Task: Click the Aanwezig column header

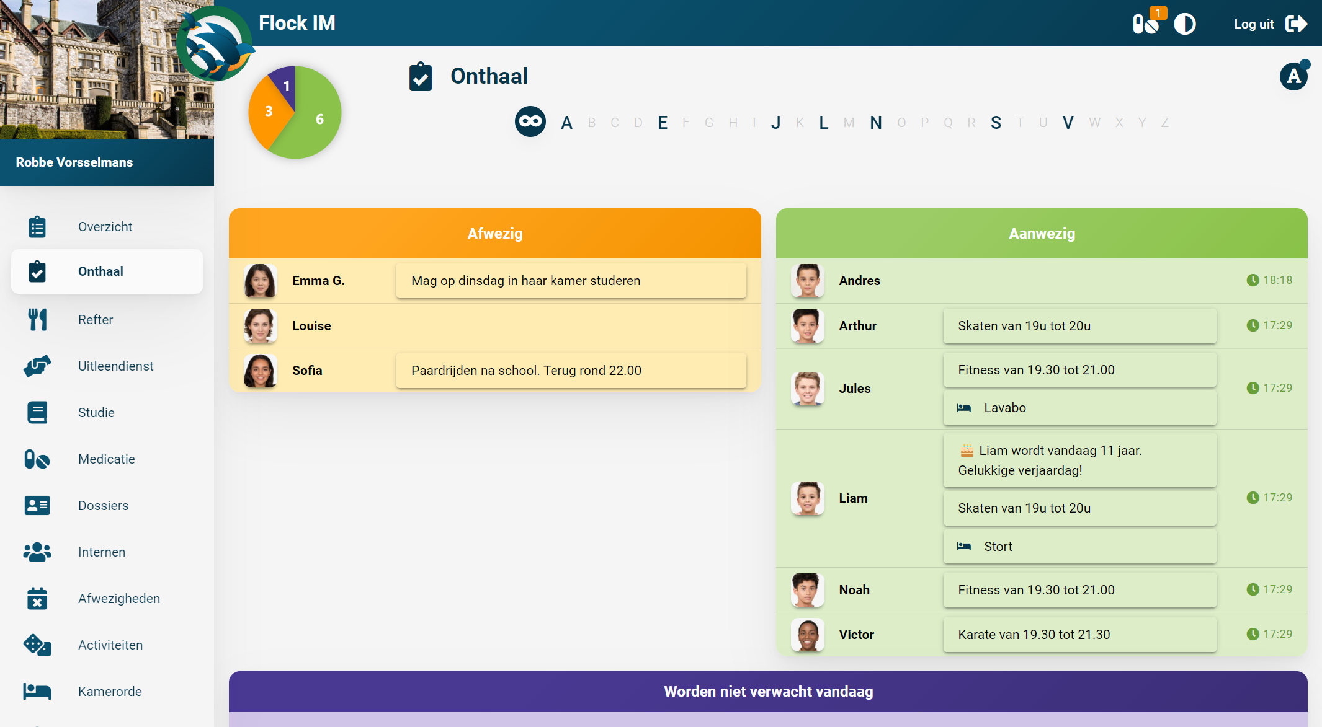Action: [1041, 234]
